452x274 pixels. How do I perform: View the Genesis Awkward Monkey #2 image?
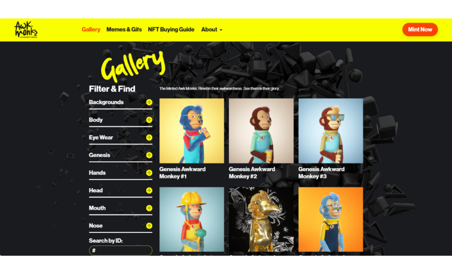[261, 131]
